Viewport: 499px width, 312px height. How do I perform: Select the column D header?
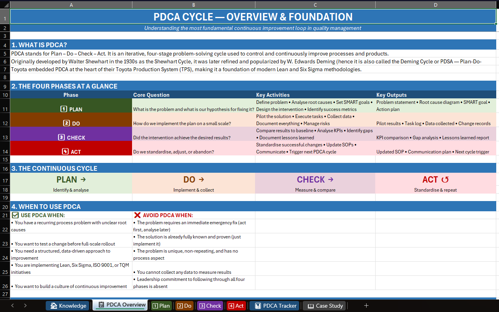coord(436,5)
